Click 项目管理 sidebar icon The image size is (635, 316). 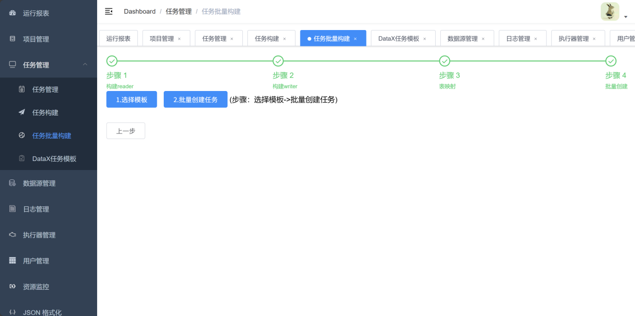(13, 39)
